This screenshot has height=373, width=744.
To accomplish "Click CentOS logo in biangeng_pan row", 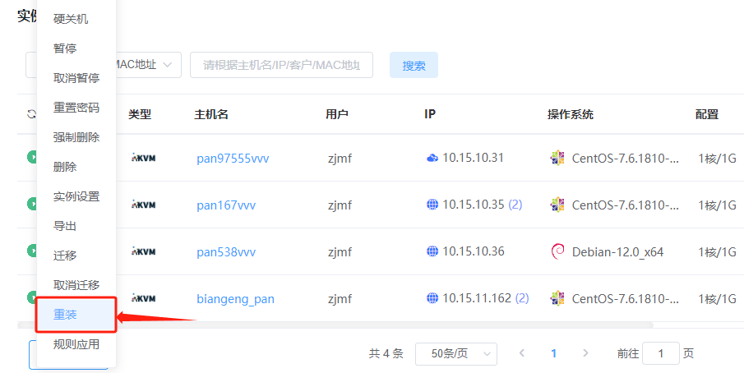I will (557, 298).
